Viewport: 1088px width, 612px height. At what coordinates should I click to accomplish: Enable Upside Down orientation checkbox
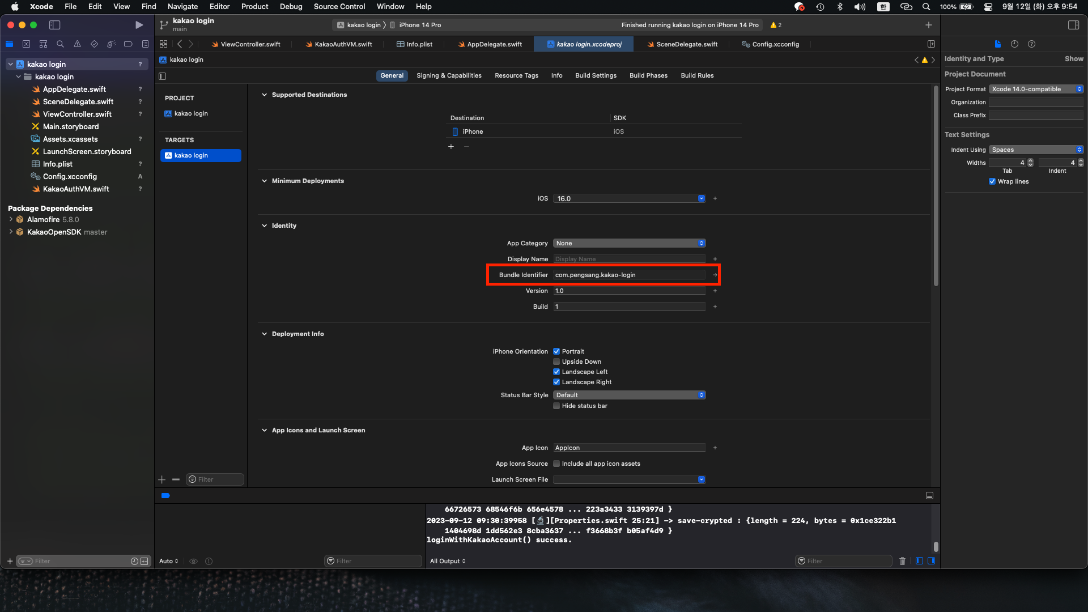(x=556, y=362)
